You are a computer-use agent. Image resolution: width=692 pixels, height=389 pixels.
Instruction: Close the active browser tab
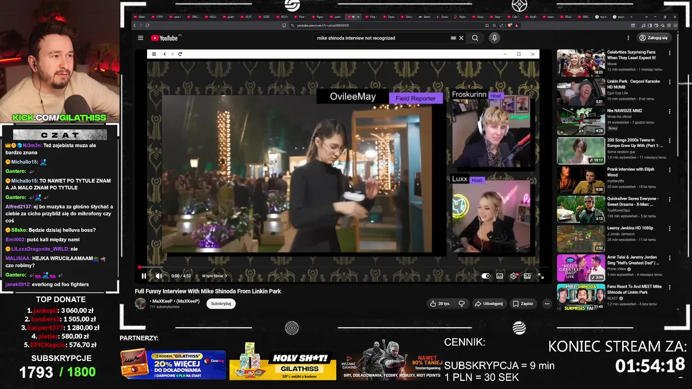point(358,17)
